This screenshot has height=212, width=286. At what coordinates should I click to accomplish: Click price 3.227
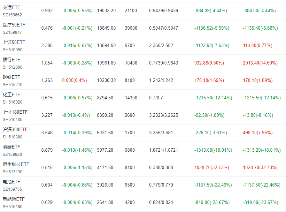point(47,115)
